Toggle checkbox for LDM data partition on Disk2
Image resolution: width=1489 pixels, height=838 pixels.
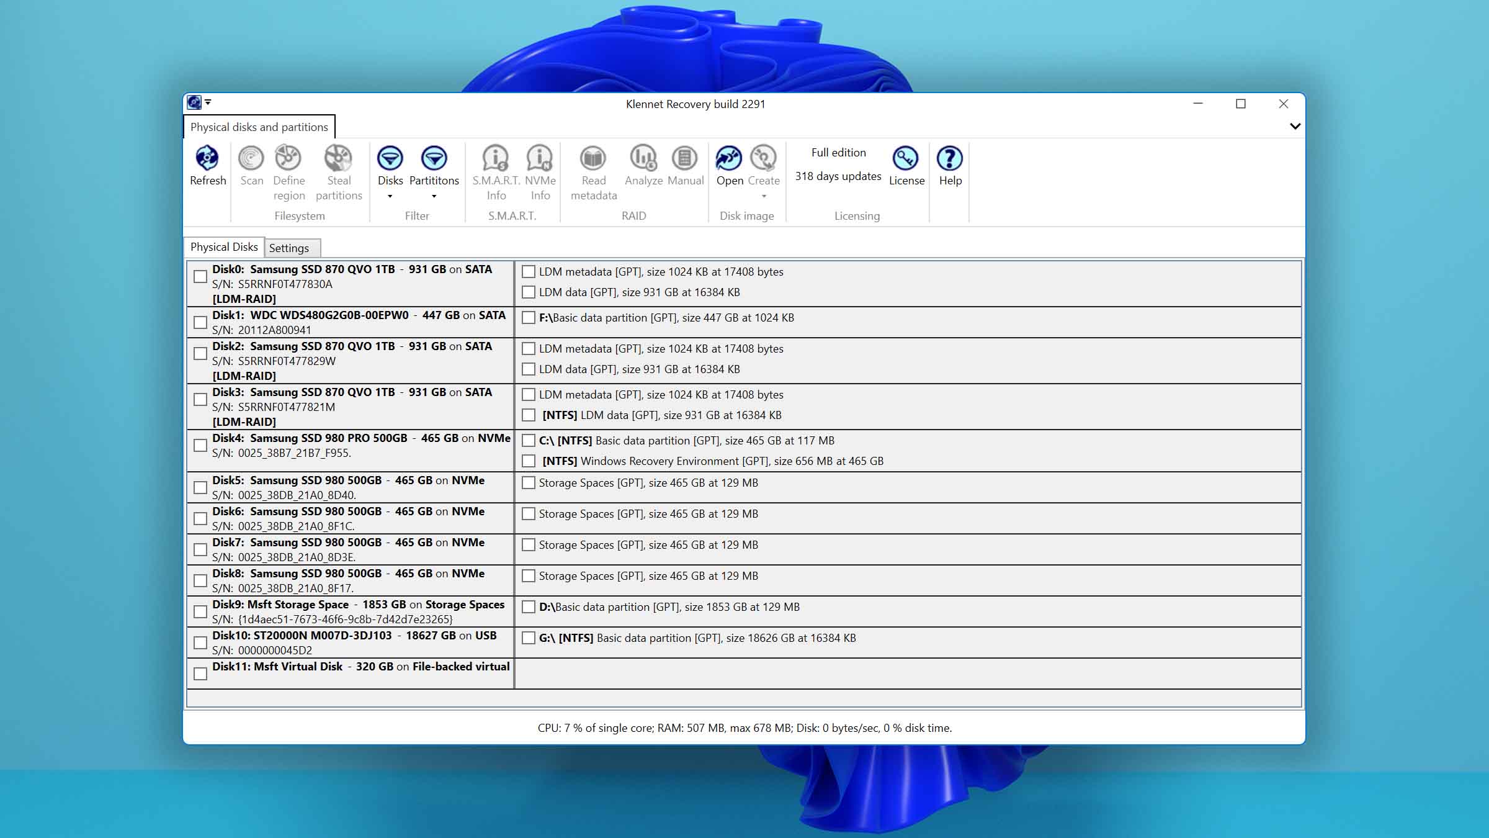coord(529,369)
